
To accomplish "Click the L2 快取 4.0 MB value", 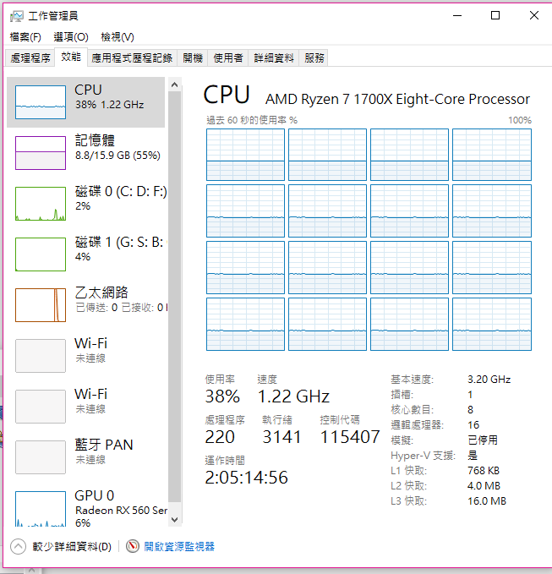I will tap(484, 486).
